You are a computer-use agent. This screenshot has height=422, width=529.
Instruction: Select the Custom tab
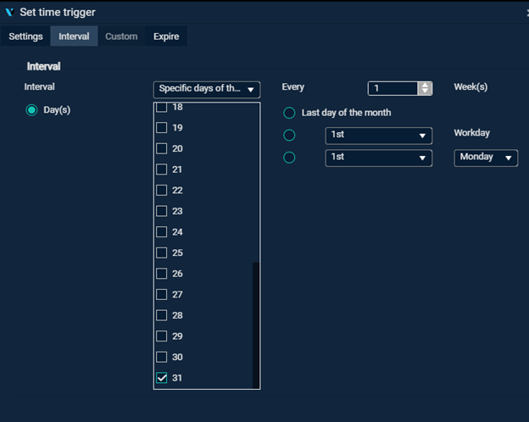point(121,36)
